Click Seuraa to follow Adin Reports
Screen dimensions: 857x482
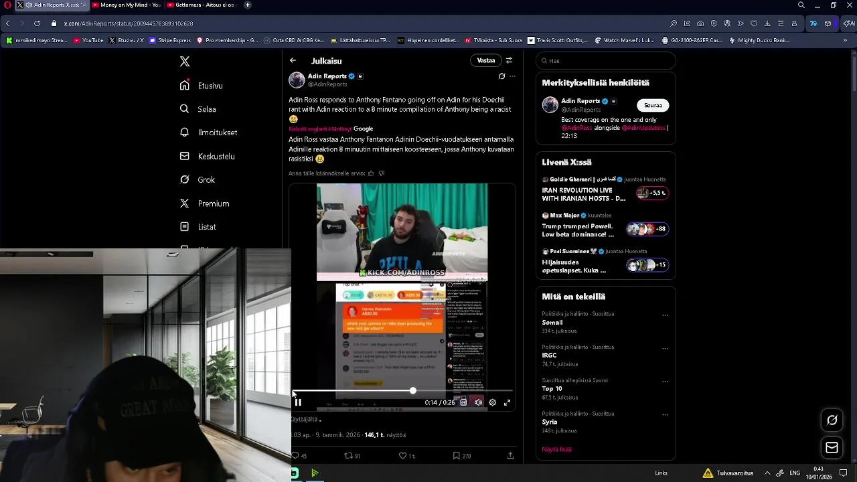(653, 105)
